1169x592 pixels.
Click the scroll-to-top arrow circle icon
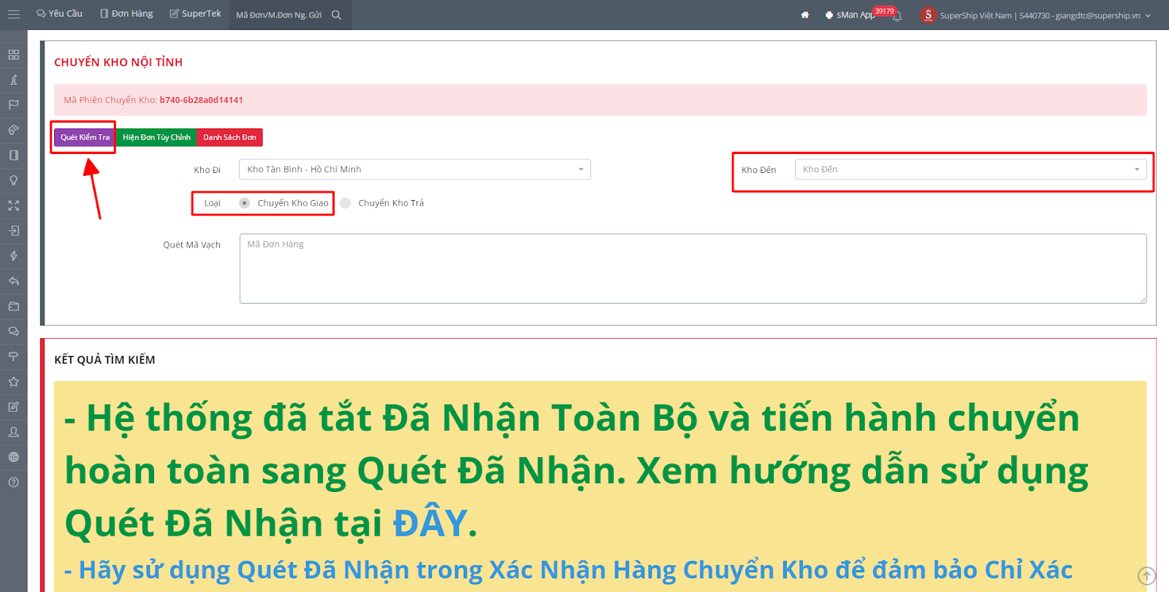[1147, 576]
